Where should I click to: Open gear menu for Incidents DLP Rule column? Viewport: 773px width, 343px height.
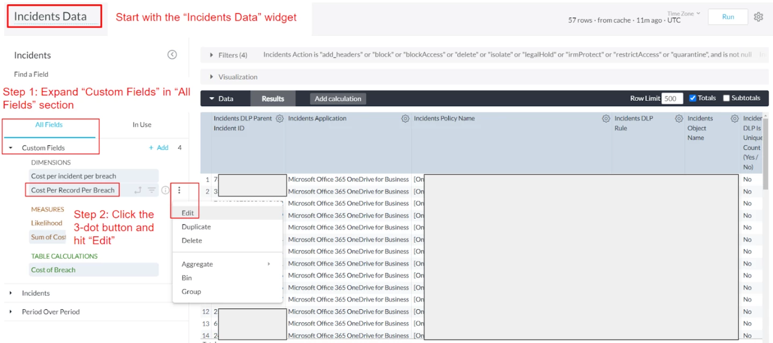pos(679,118)
